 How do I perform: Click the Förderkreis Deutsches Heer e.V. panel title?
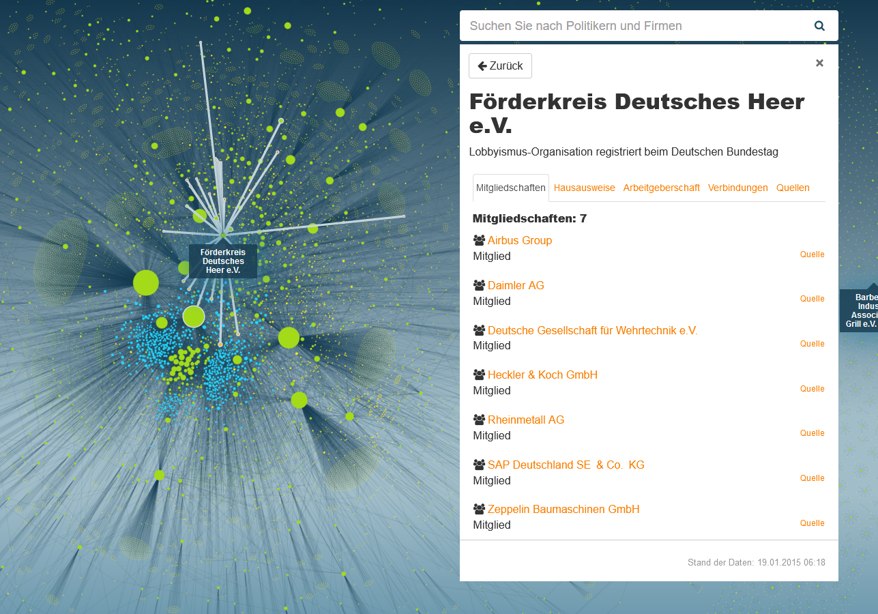point(637,113)
